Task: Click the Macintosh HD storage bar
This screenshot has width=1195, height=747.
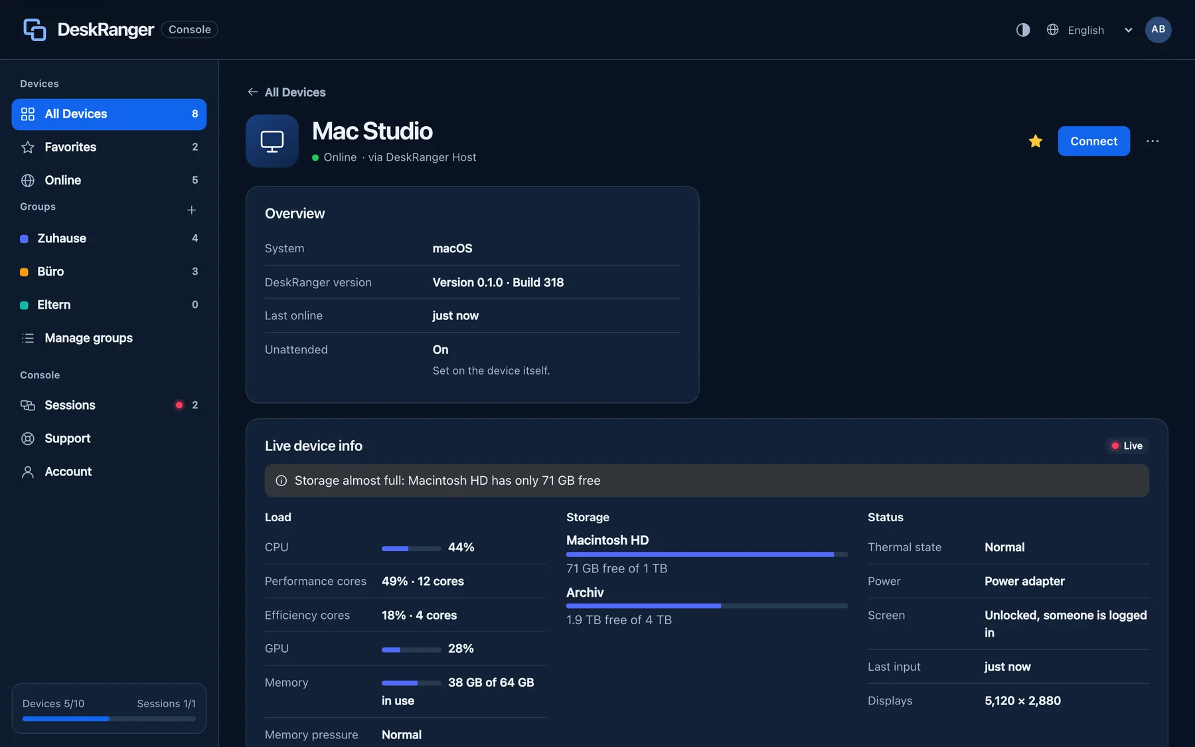Action: (707, 554)
